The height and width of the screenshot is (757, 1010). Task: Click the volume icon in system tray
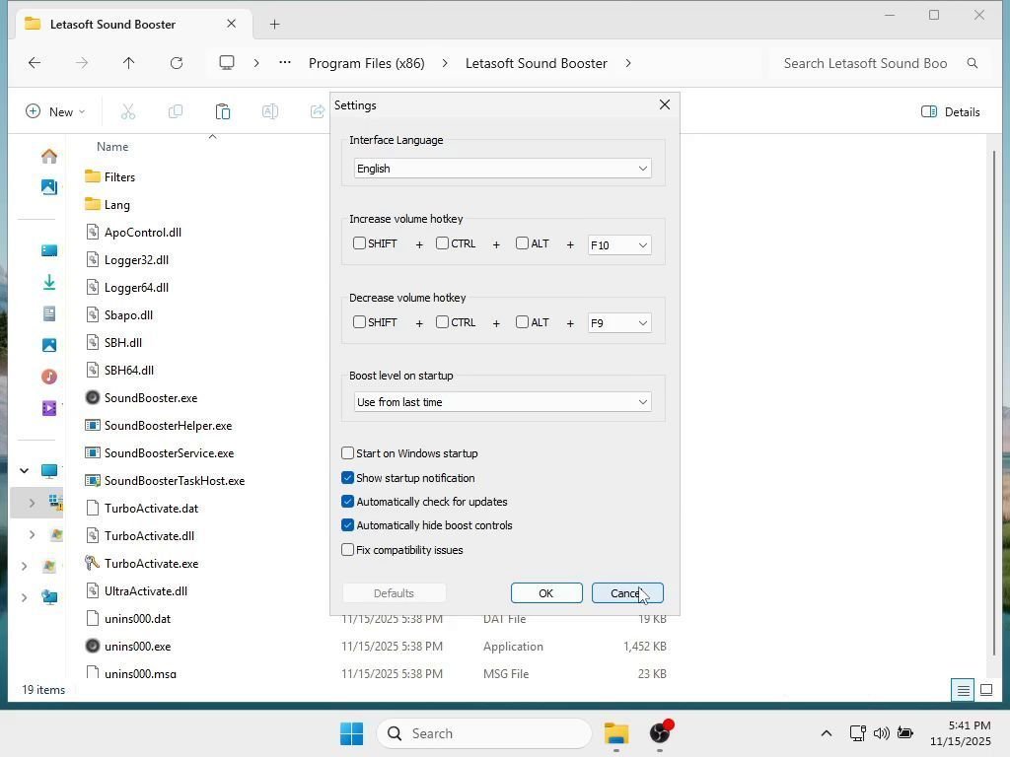[881, 733]
